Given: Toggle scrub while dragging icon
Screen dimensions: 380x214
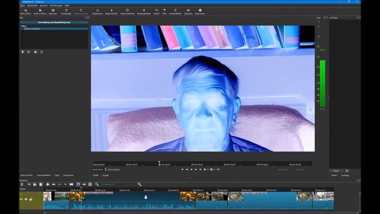Looking at the screenshot, I should (84, 184).
